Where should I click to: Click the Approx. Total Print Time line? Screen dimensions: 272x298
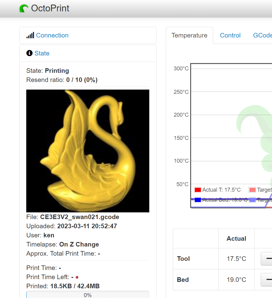[x=63, y=254]
